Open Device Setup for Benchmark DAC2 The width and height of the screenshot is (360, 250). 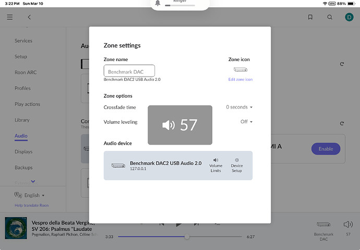pos(237,165)
